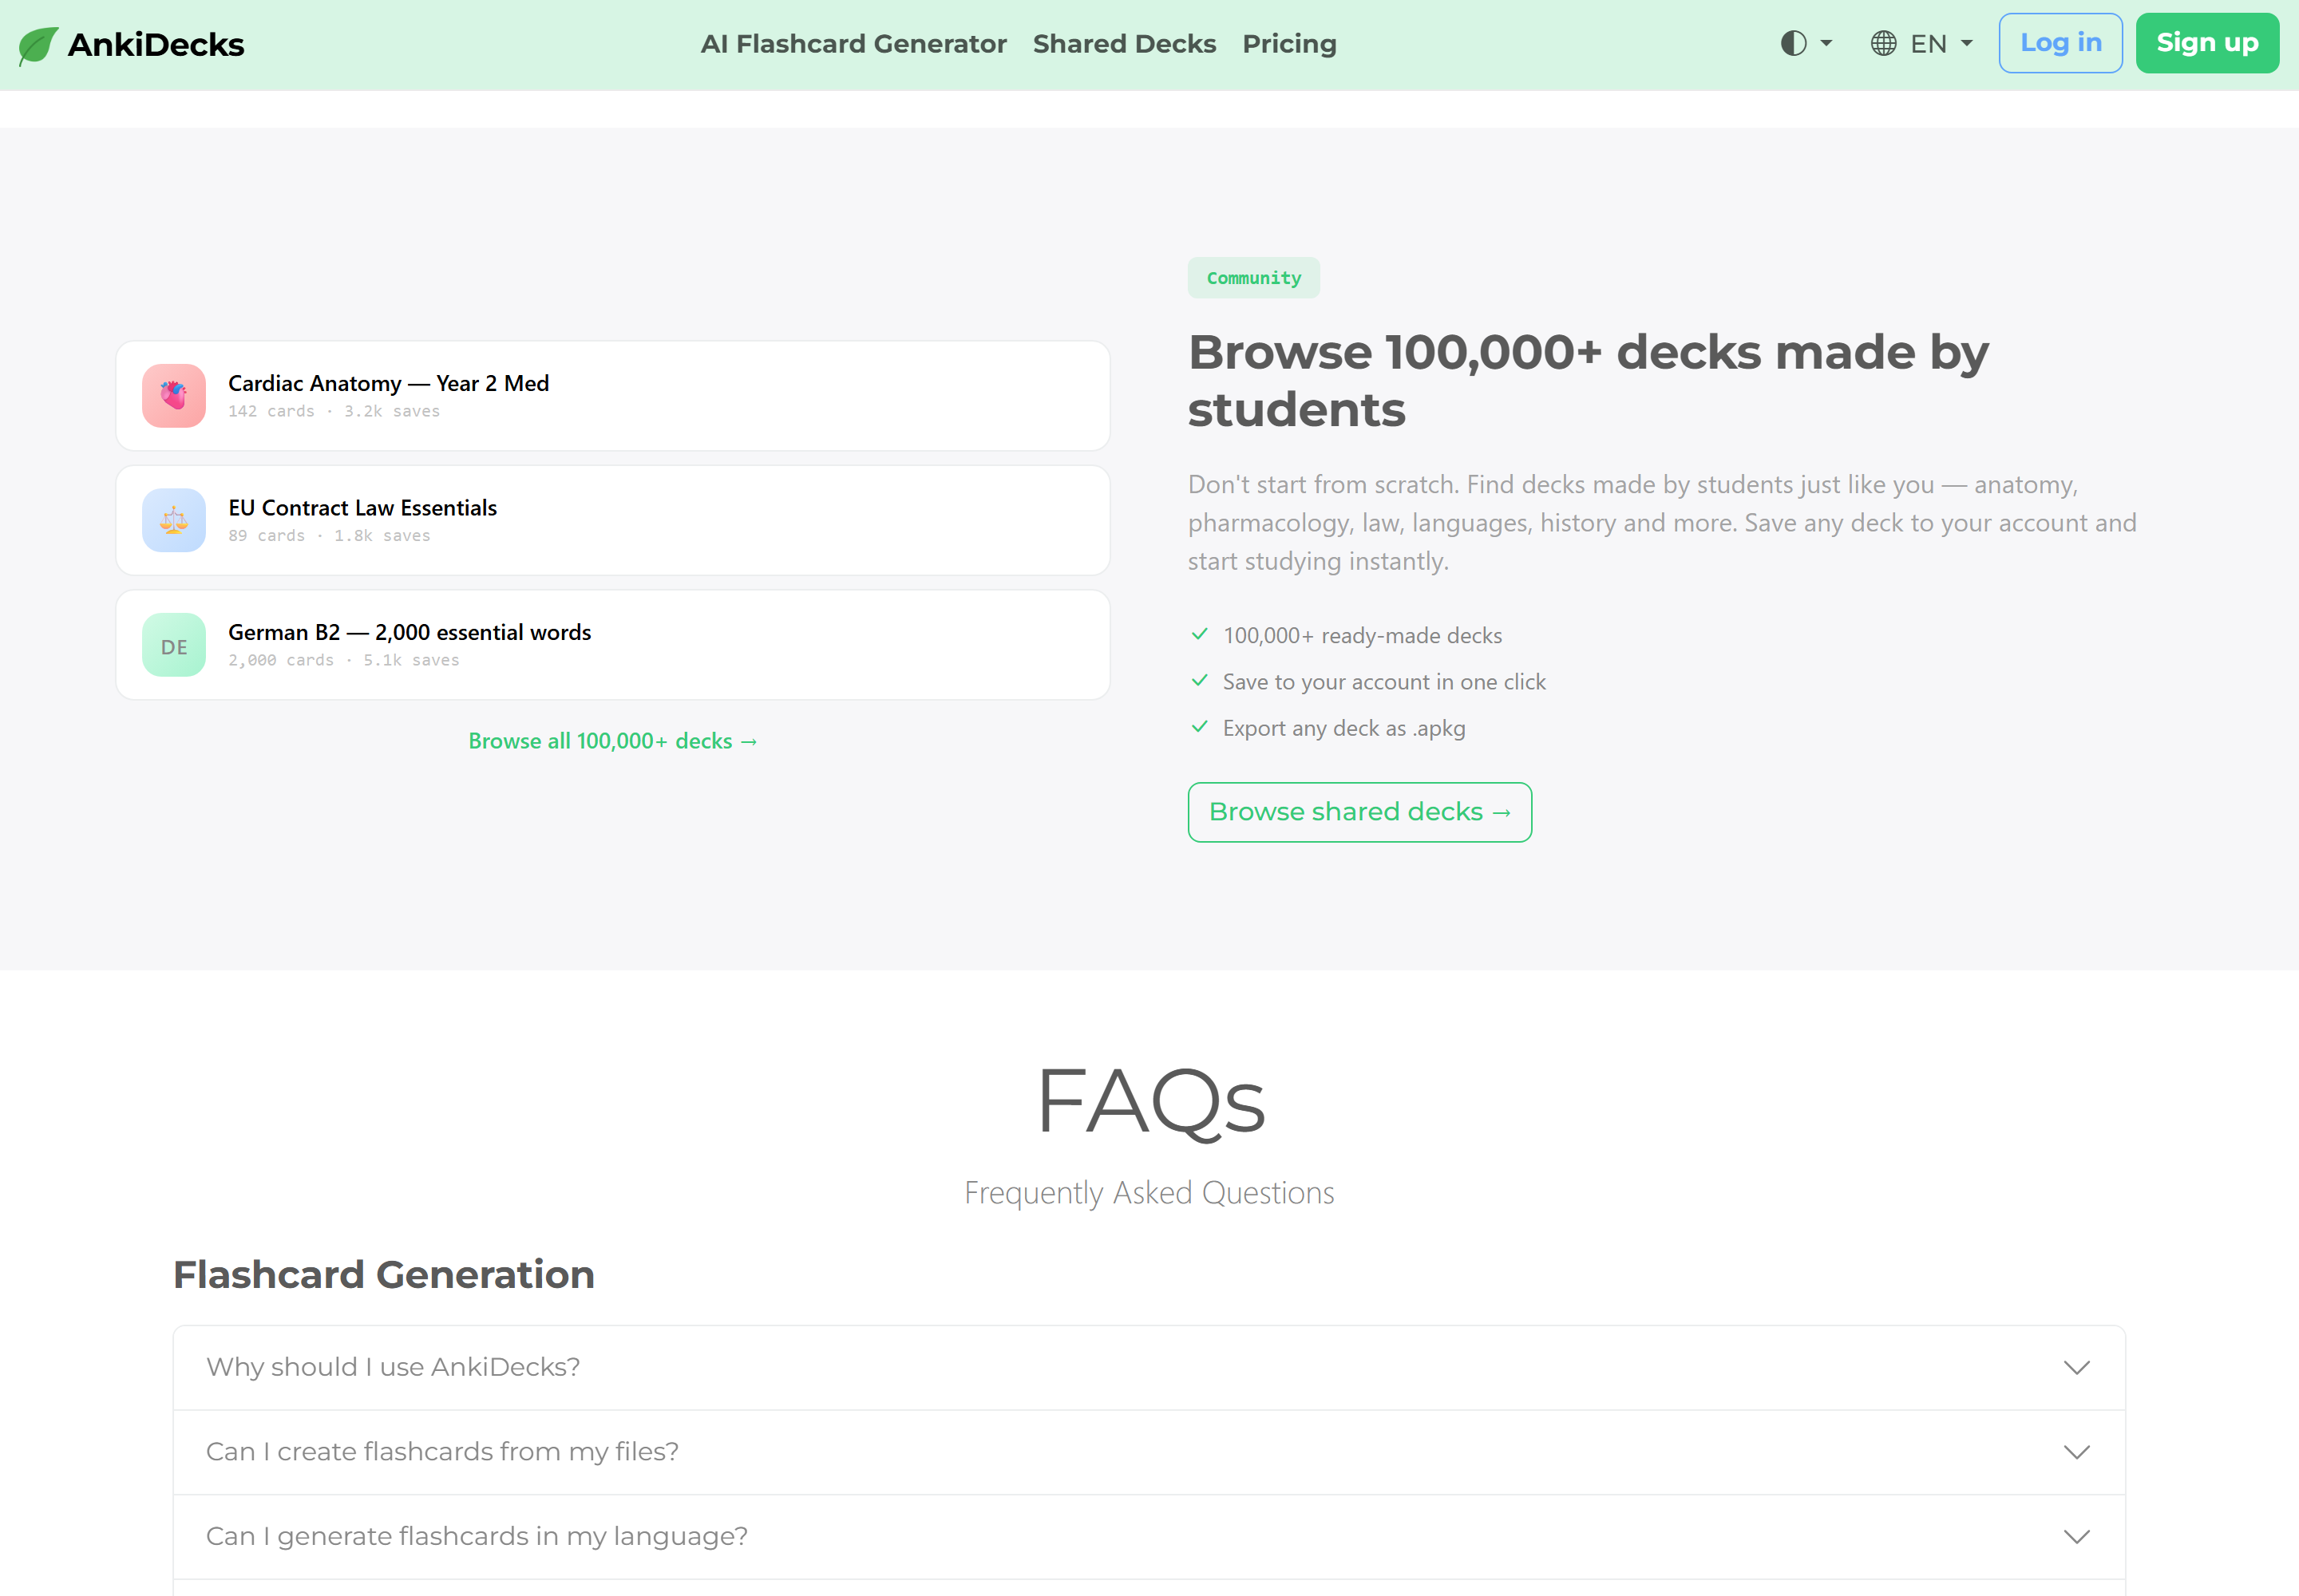Open the EN language dropdown

point(1941,43)
